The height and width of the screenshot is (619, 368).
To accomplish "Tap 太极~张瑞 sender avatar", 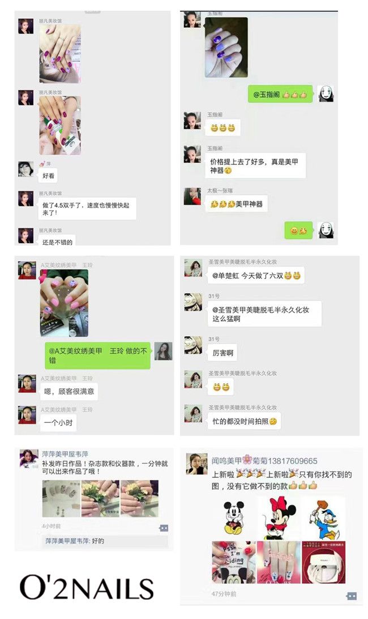I will coord(192,196).
